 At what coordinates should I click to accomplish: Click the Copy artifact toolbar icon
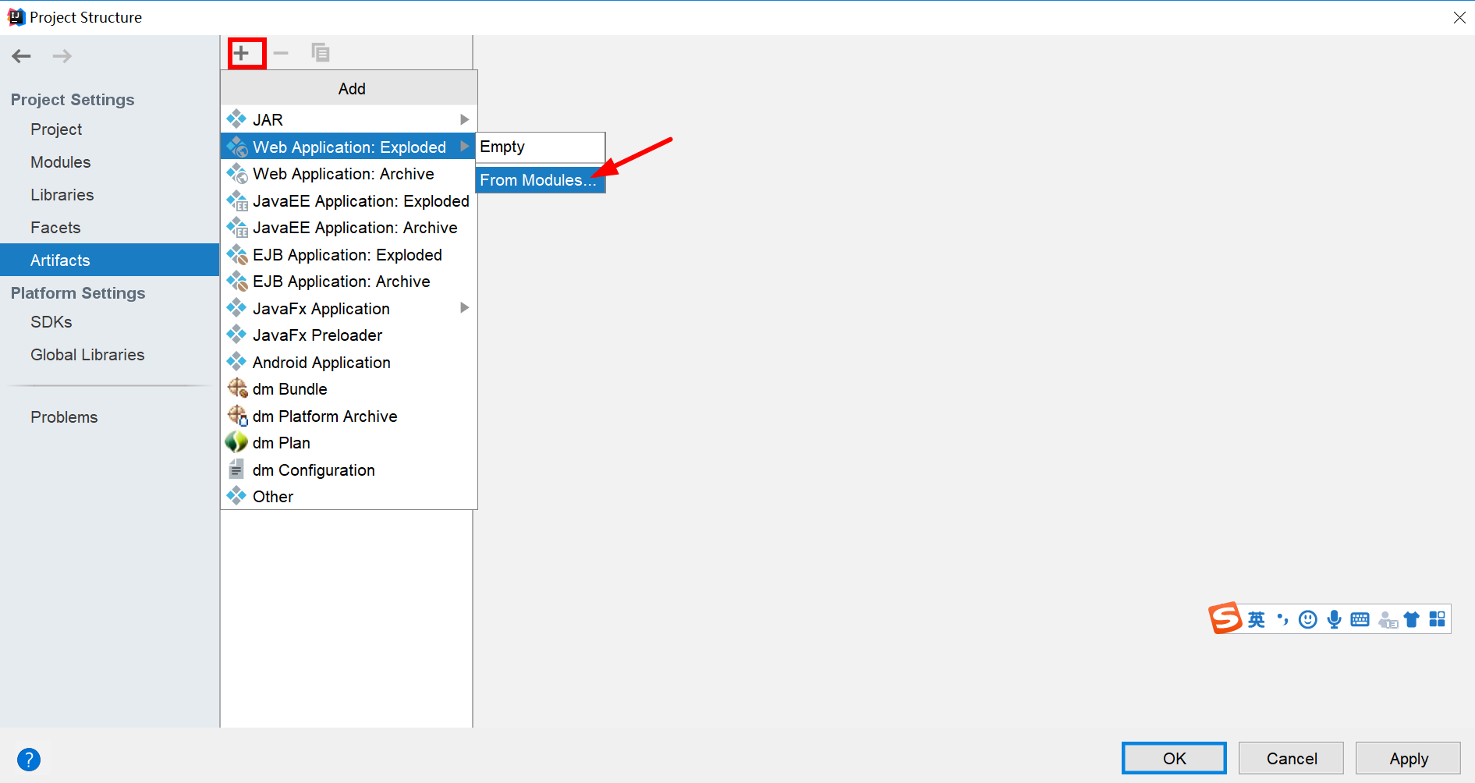pyautogui.click(x=321, y=52)
